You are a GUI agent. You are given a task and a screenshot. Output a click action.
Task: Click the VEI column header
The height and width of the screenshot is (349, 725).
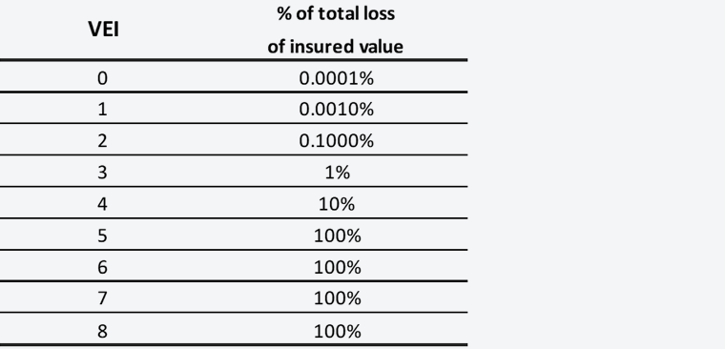[104, 30]
